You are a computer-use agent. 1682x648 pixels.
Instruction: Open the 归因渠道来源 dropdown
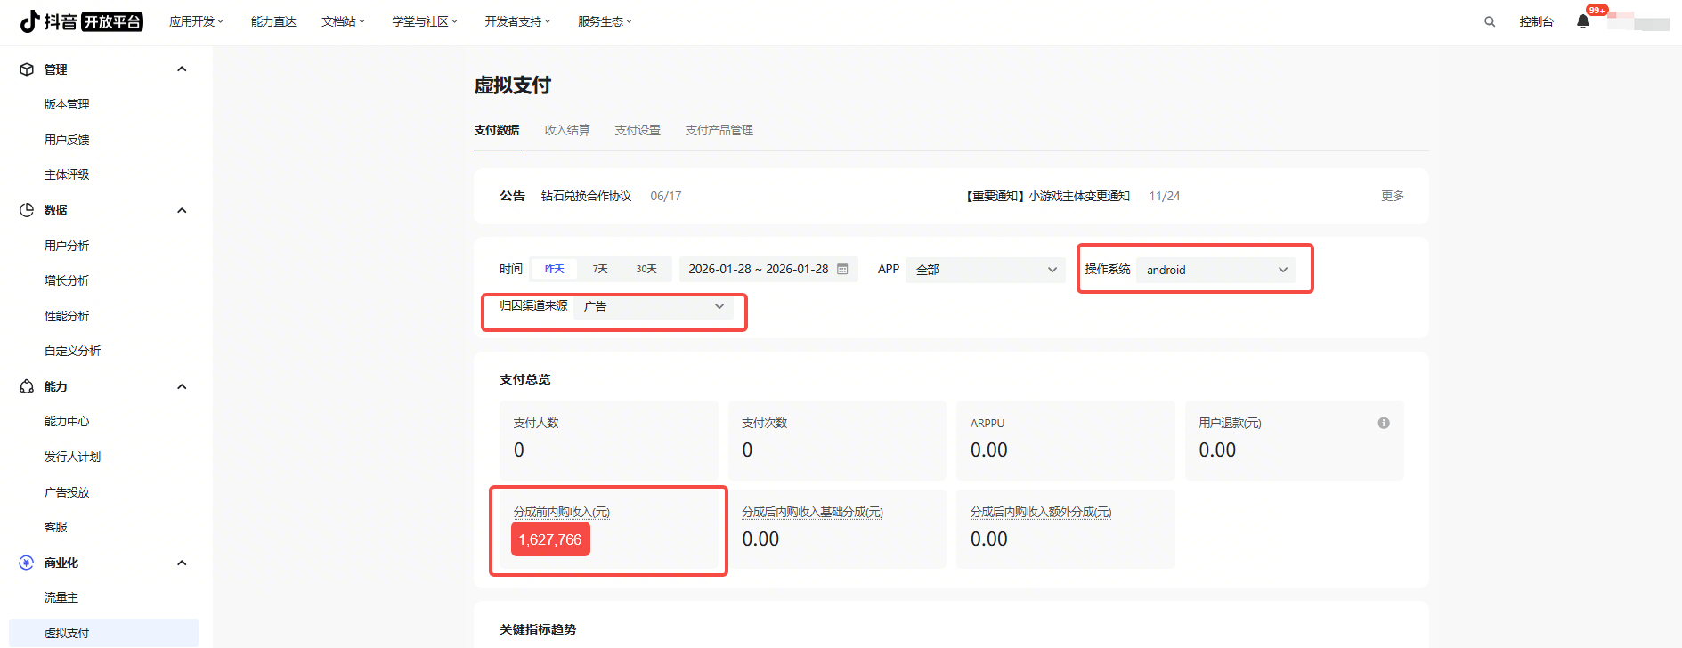(654, 306)
